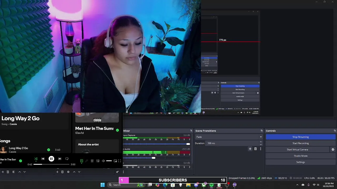Toggle Studio Mode button
This screenshot has height=189, width=337.
coord(301,156)
